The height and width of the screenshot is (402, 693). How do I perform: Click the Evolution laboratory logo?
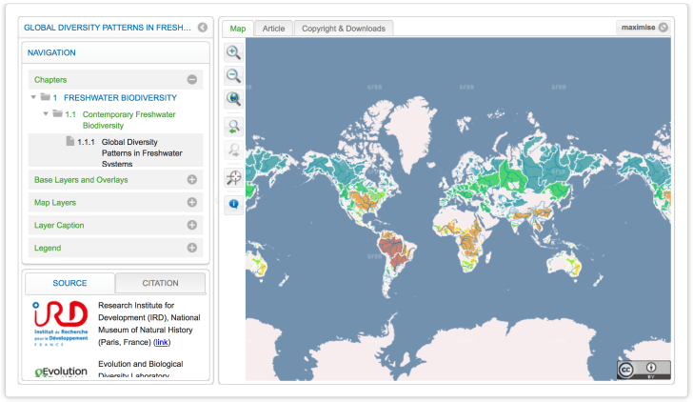61,372
